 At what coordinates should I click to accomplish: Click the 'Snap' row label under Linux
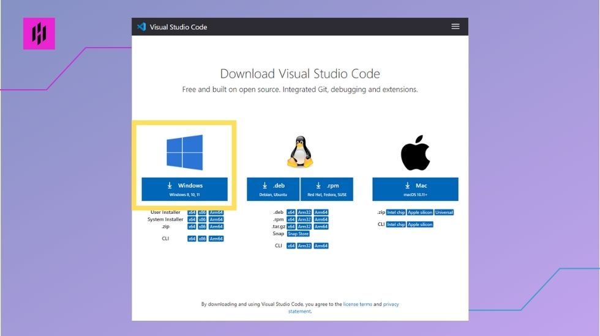tap(278, 233)
